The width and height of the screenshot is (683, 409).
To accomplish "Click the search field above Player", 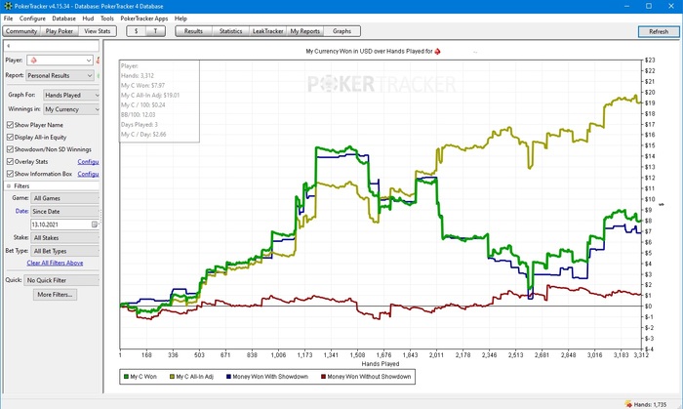I will click(x=52, y=46).
